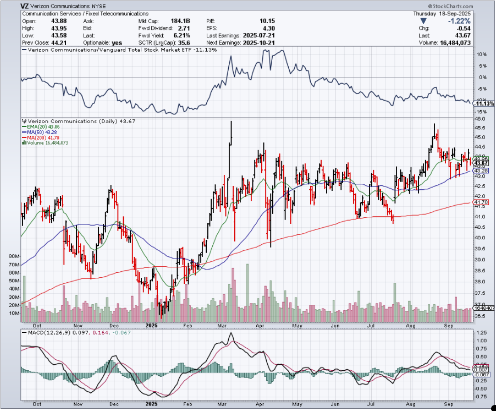
Task: Click the 43.67 last price axis tag
Action: pyautogui.click(x=481, y=163)
